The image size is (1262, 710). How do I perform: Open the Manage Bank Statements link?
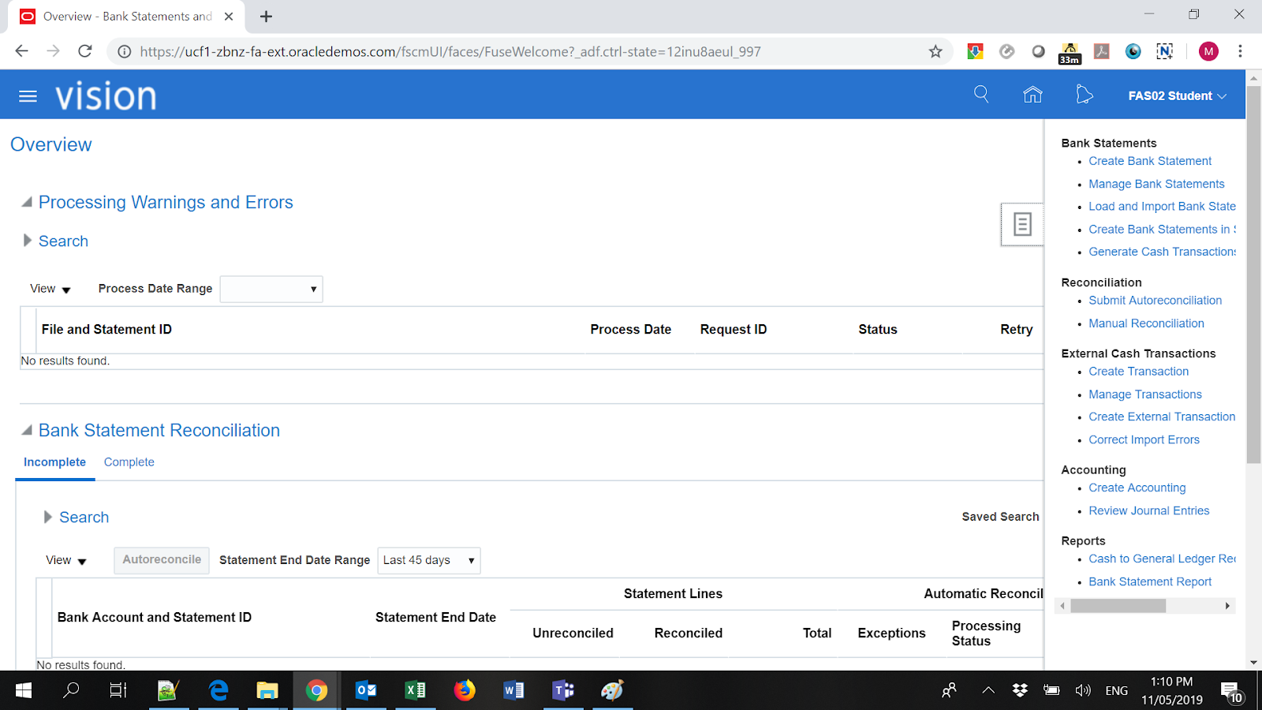1156,183
